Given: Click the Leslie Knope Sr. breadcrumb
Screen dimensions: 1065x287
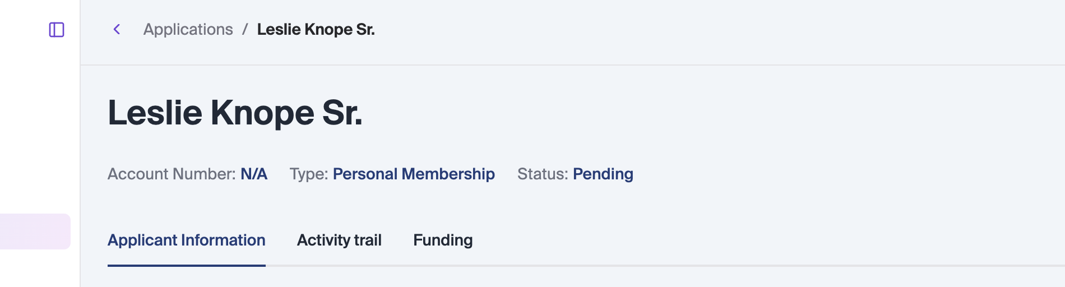Looking at the screenshot, I should click(x=316, y=29).
